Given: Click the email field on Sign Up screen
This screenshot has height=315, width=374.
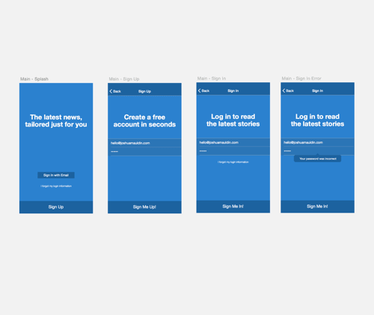Looking at the screenshot, I should tap(144, 143).
